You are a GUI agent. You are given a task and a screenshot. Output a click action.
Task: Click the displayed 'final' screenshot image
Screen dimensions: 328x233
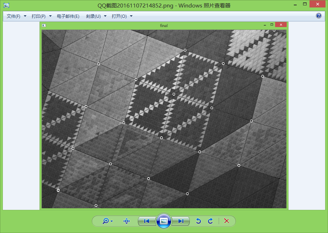coord(164,116)
